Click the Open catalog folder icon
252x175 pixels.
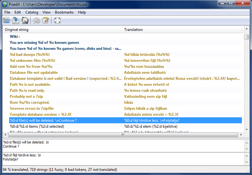[7, 20]
